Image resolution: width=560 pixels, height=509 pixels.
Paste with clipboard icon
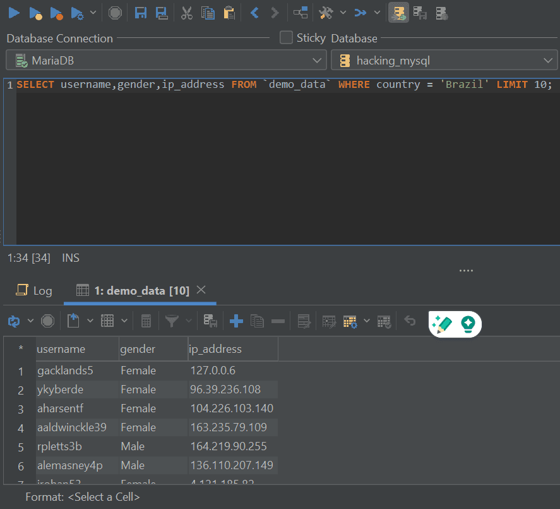click(x=229, y=13)
